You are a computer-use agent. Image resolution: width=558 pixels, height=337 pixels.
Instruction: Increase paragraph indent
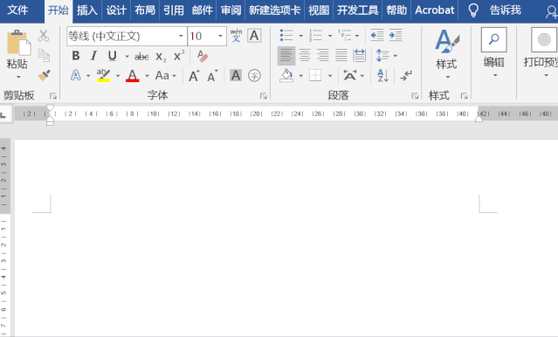(396, 36)
